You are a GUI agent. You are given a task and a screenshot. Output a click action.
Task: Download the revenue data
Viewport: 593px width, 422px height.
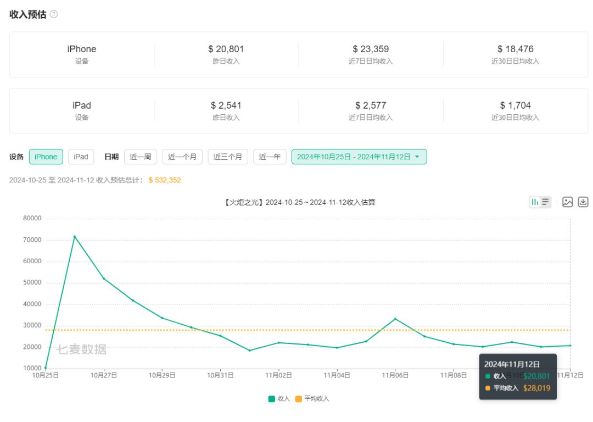[583, 202]
